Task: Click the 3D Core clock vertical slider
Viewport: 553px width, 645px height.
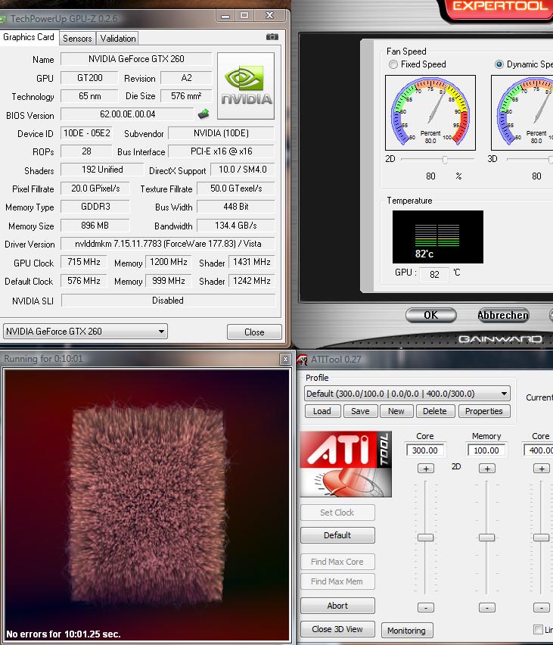Action: click(x=541, y=537)
